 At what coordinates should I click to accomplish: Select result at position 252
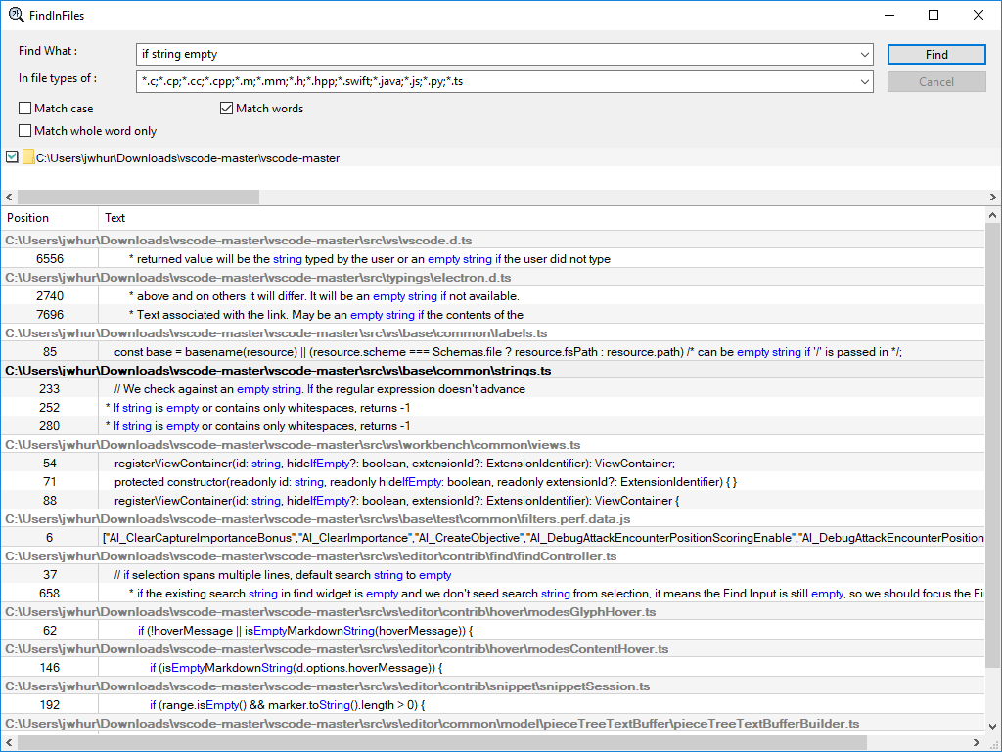coord(493,407)
